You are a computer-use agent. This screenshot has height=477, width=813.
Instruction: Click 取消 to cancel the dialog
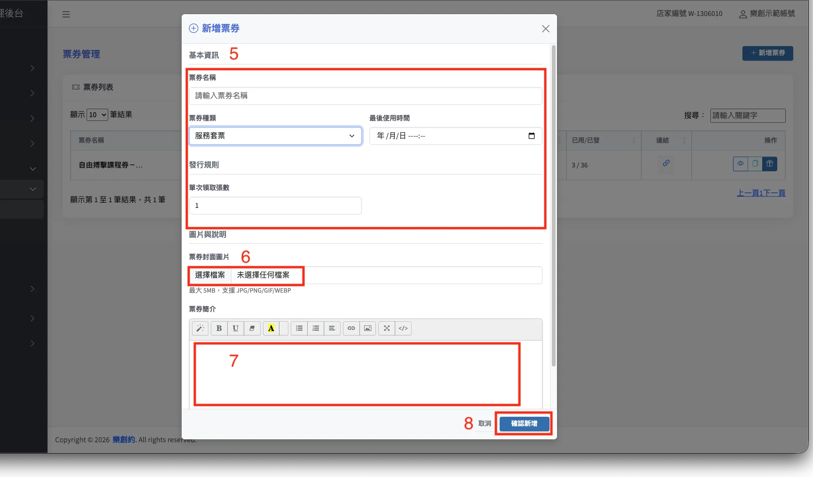tap(485, 424)
